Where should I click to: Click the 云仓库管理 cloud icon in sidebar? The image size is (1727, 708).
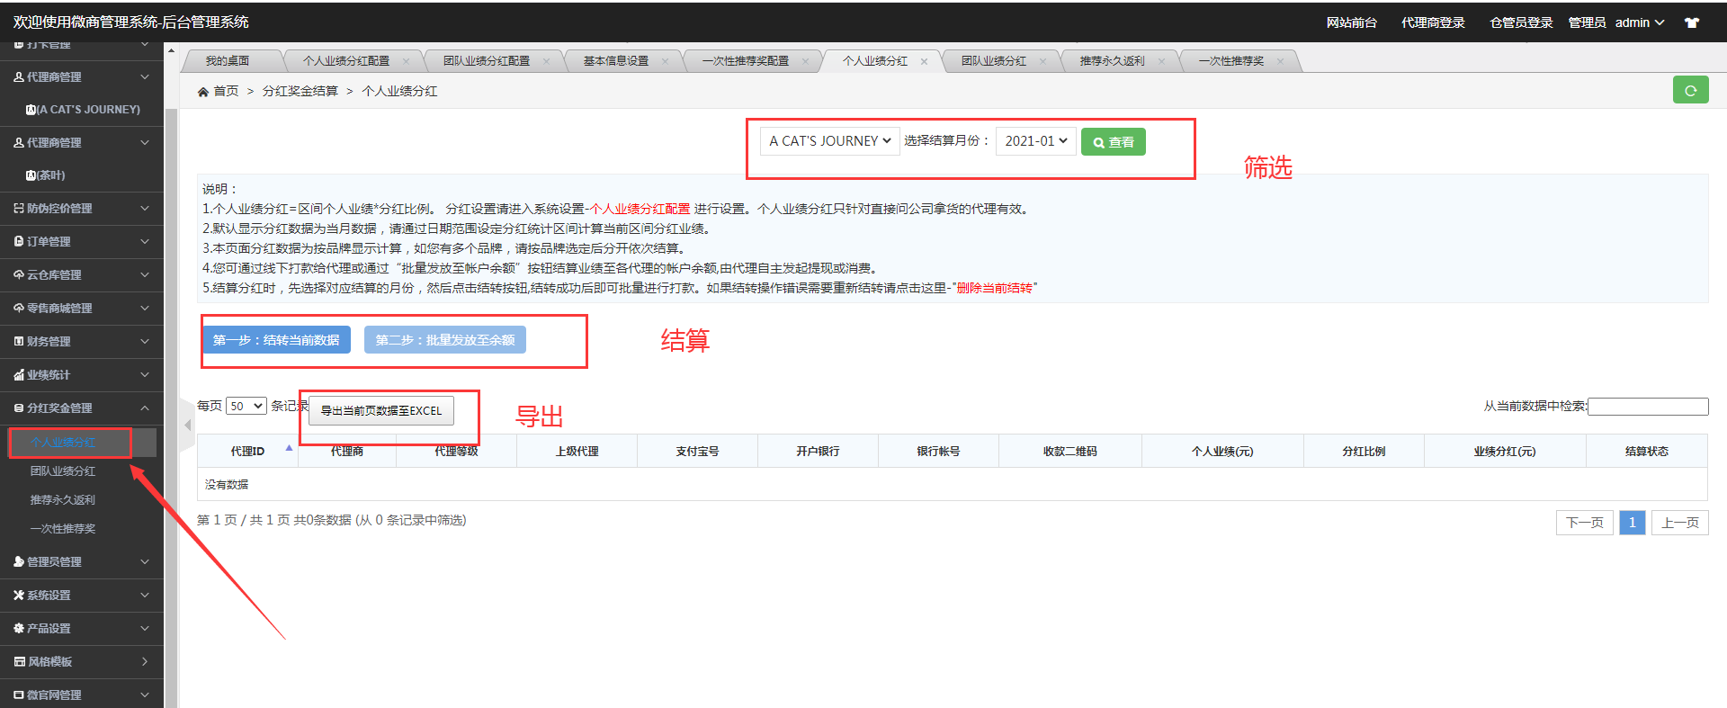(x=19, y=275)
